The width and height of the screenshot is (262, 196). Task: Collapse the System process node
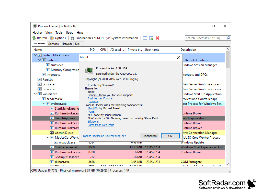[39, 60]
